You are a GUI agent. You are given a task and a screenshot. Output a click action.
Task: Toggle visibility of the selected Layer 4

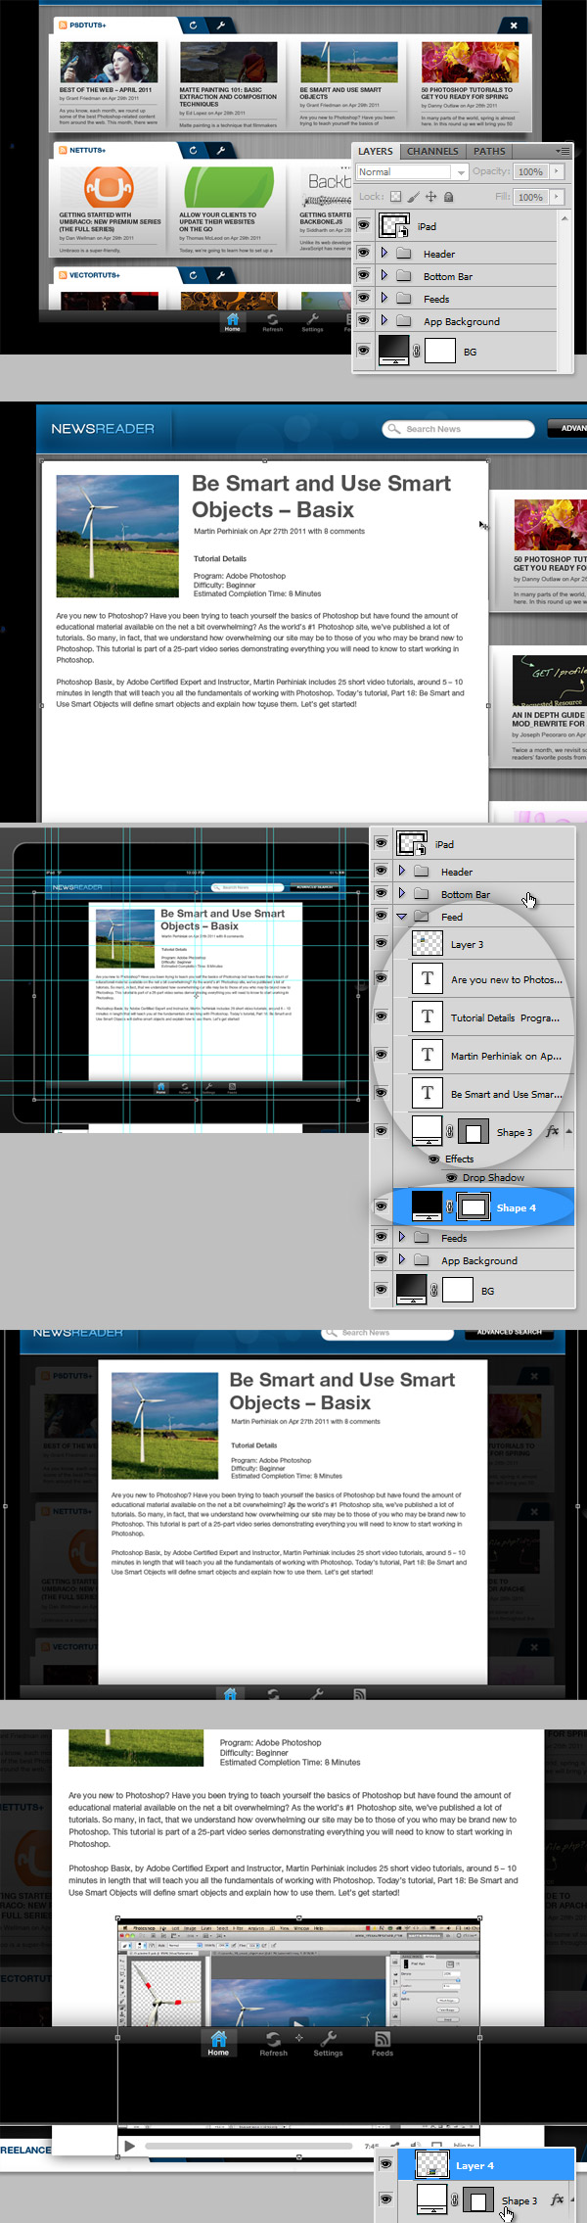click(x=385, y=2164)
